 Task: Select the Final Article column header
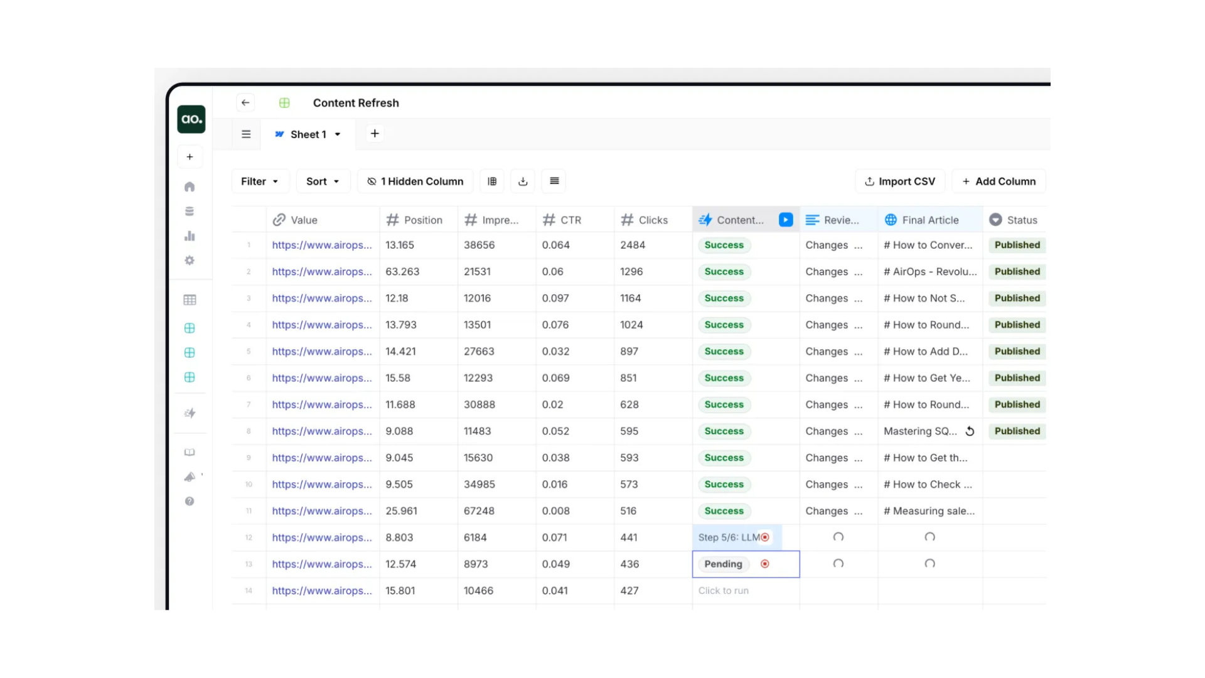click(929, 220)
